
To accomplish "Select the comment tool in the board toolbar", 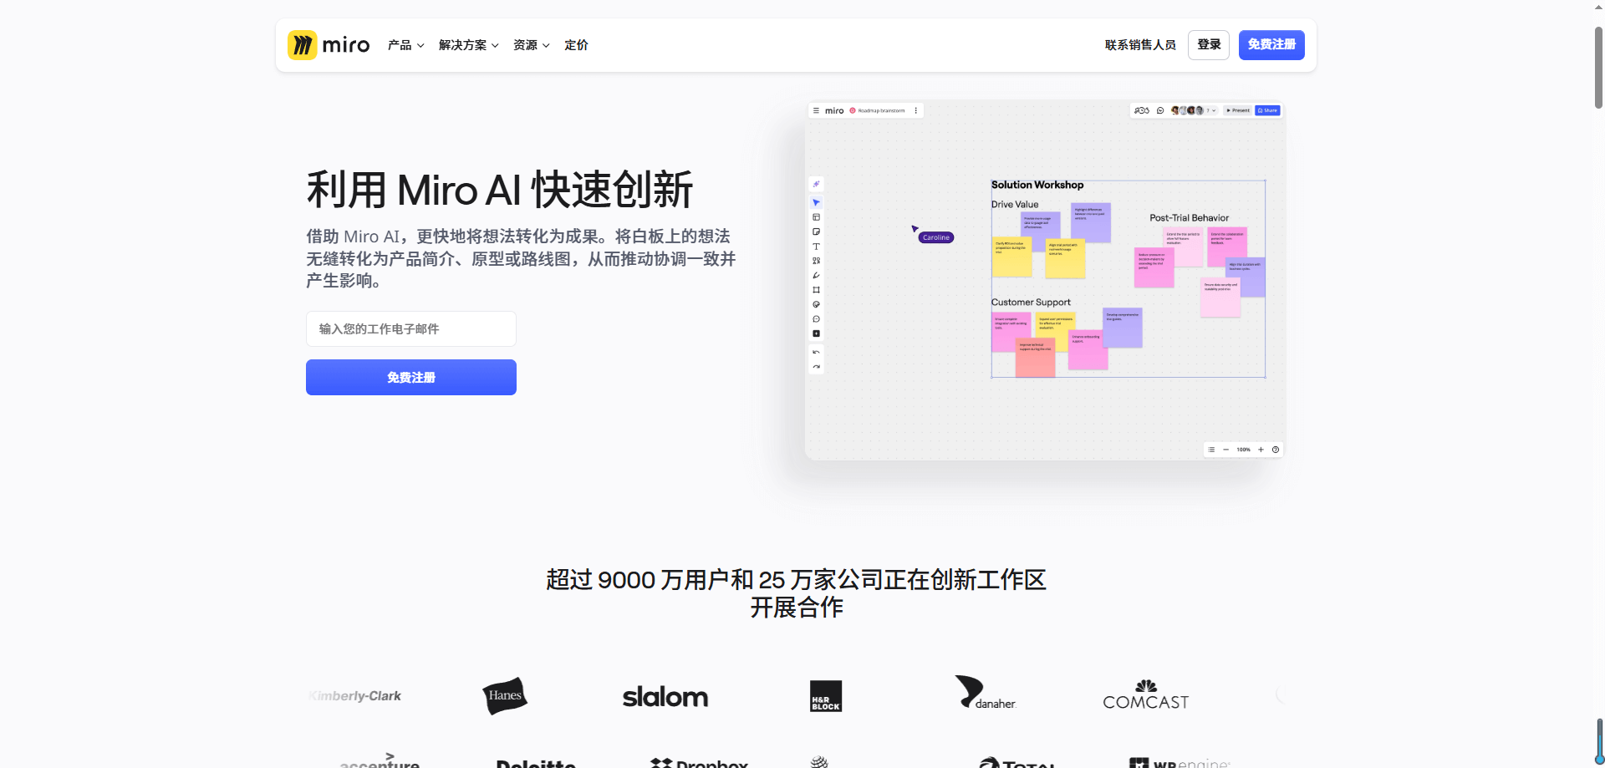I will click(816, 319).
